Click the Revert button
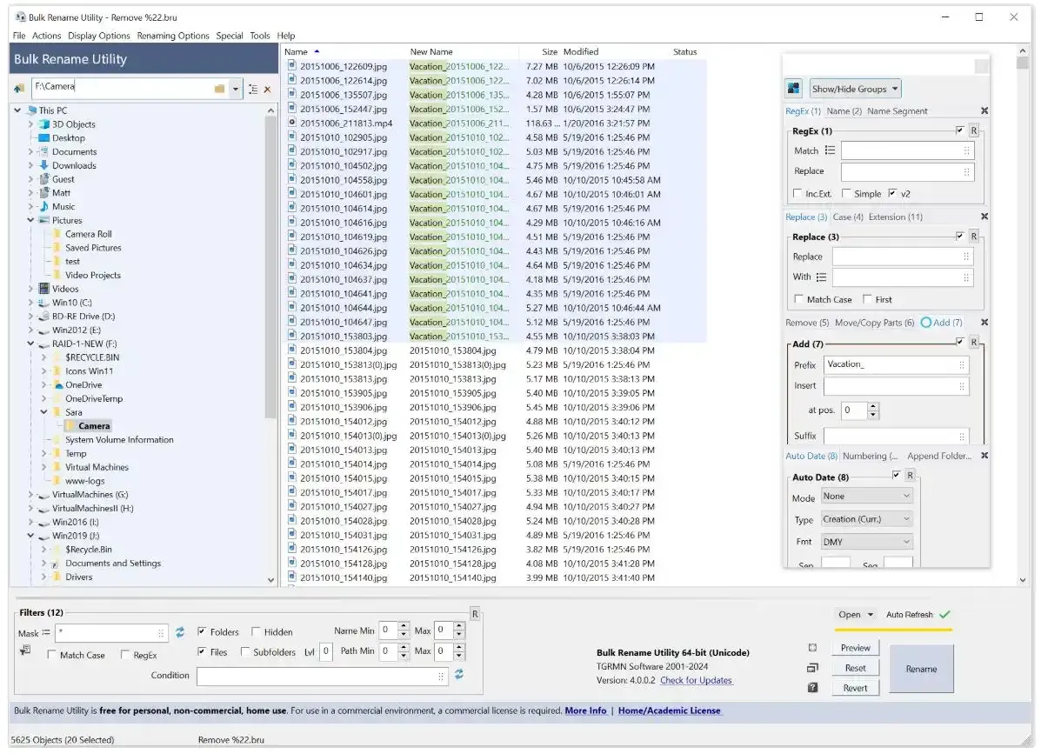Image resolution: width=1041 pixels, height=754 pixels. [855, 688]
